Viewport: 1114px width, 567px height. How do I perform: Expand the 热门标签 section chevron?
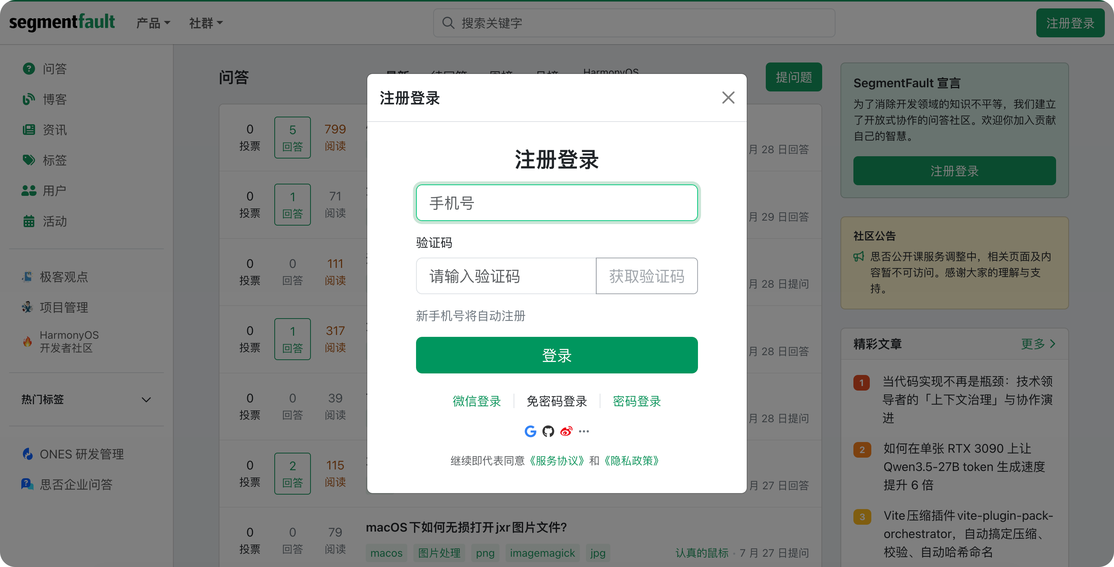(x=146, y=400)
